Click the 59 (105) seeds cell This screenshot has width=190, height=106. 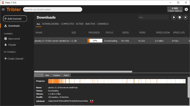coord(125,41)
